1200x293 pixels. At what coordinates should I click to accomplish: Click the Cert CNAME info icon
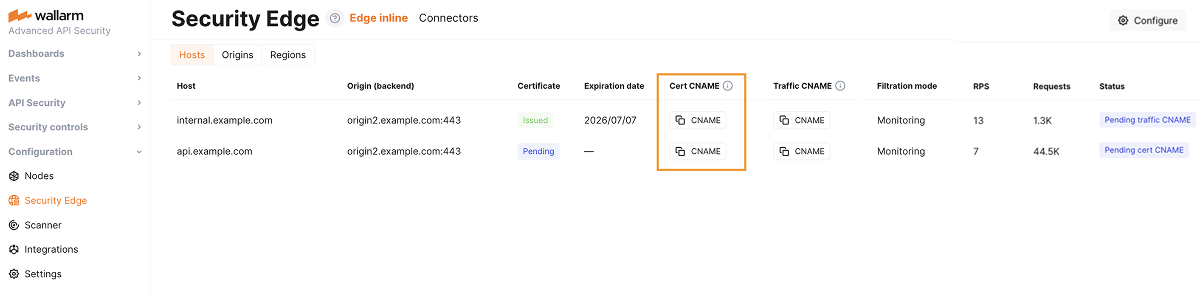point(728,86)
